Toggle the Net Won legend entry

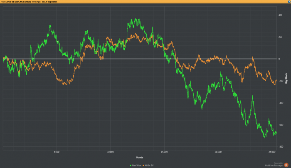point(136,166)
